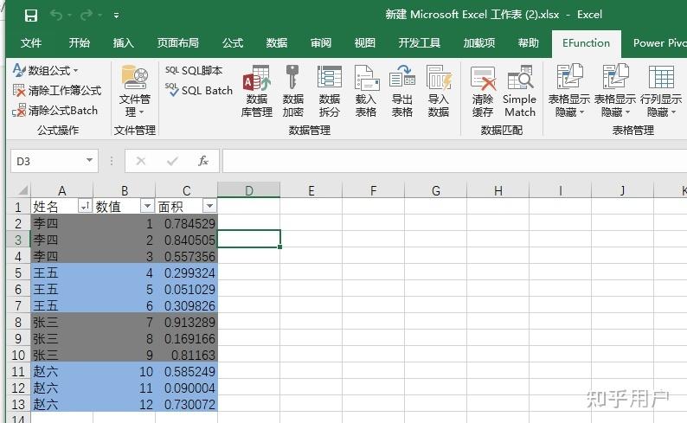Click the Name Box showing D3

(47, 161)
